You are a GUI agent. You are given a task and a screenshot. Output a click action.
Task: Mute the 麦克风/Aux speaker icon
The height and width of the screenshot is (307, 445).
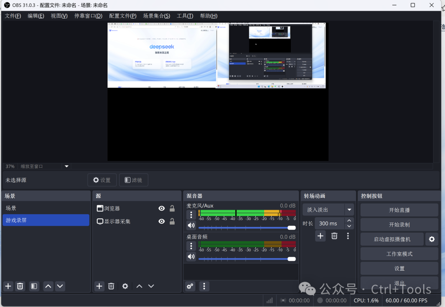pos(191,225)
